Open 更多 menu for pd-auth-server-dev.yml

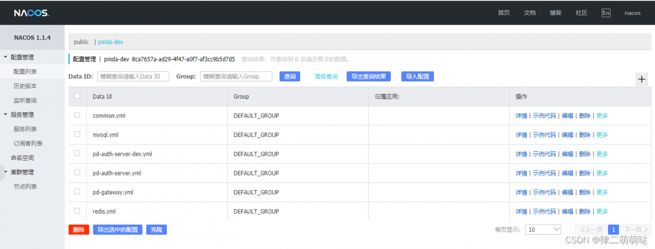(602, 154)
